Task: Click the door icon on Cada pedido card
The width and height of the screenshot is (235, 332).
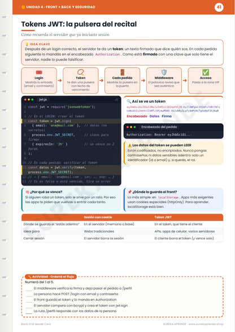Action: (x=122, y=72)
